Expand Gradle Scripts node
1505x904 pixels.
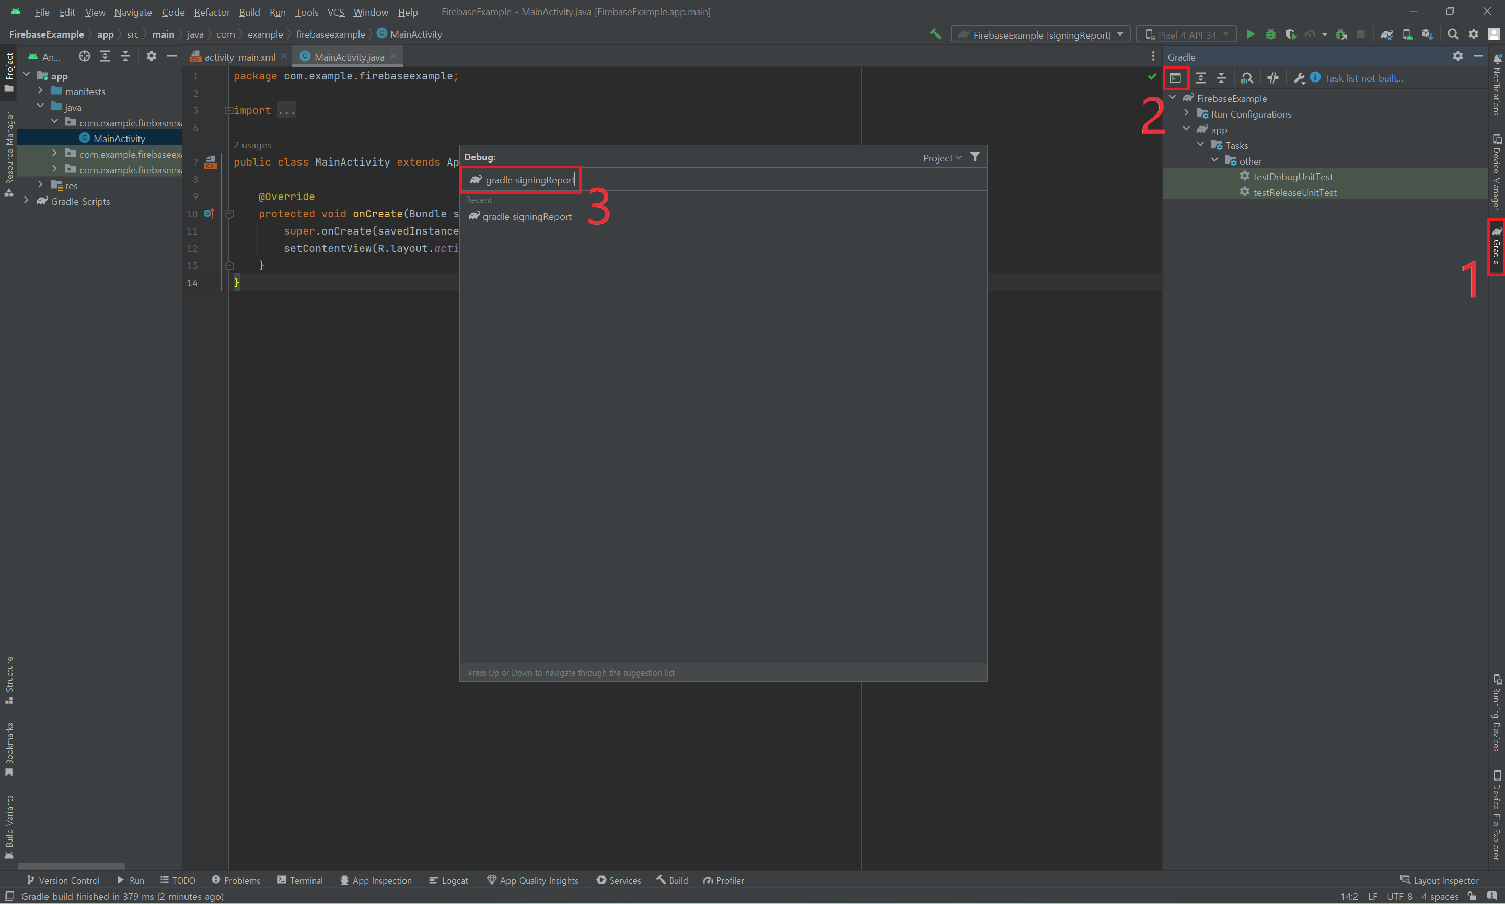point(26,201)
